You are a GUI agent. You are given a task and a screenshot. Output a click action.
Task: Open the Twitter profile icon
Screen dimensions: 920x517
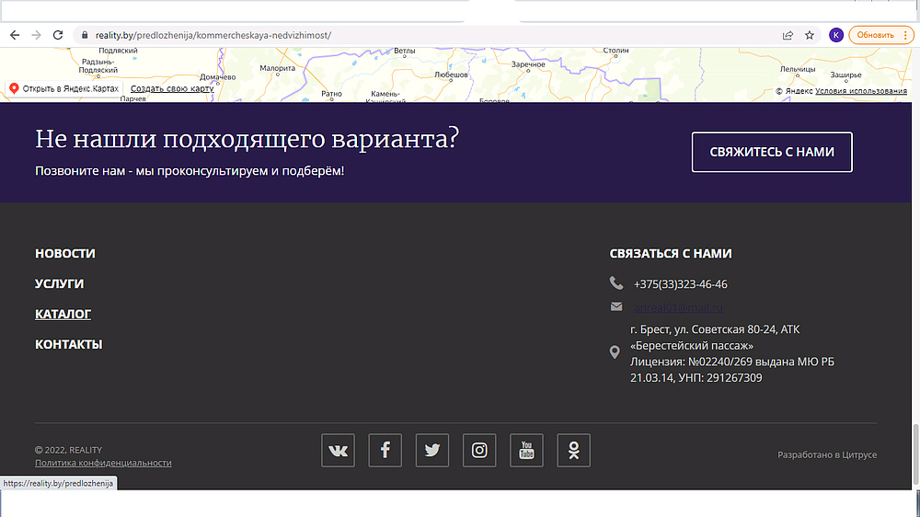432,451
